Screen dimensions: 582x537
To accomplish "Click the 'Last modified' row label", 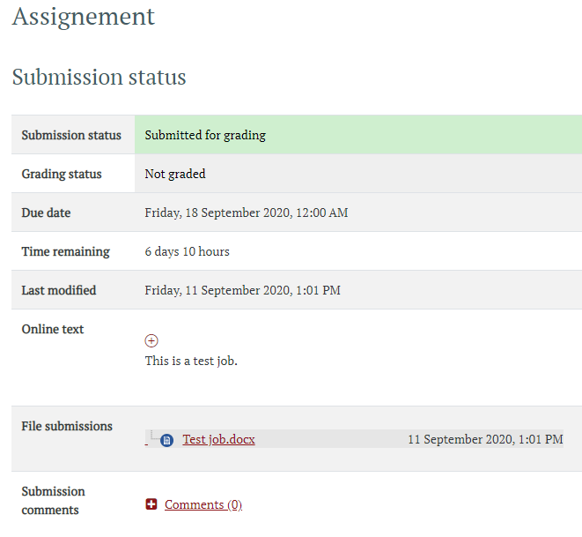I will 59,290.
